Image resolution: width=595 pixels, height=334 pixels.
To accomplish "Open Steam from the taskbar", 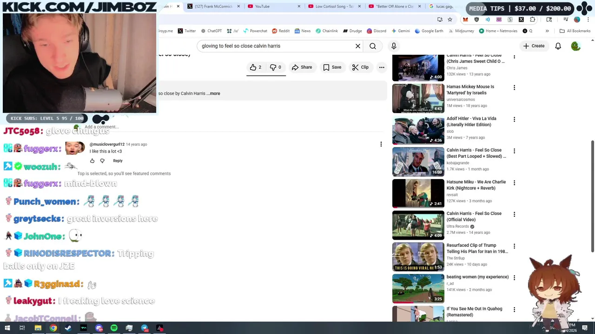I will pos(68,328).
